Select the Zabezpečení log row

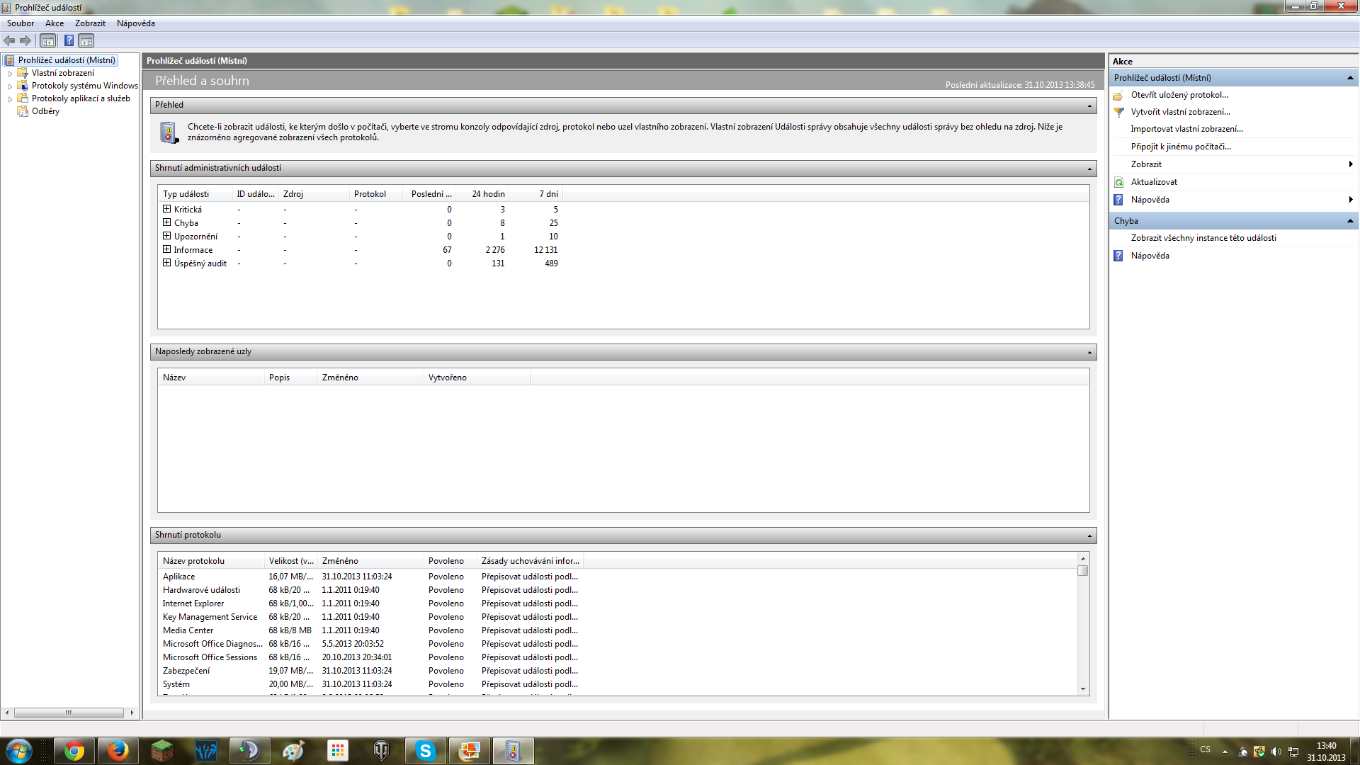(370, 671)
